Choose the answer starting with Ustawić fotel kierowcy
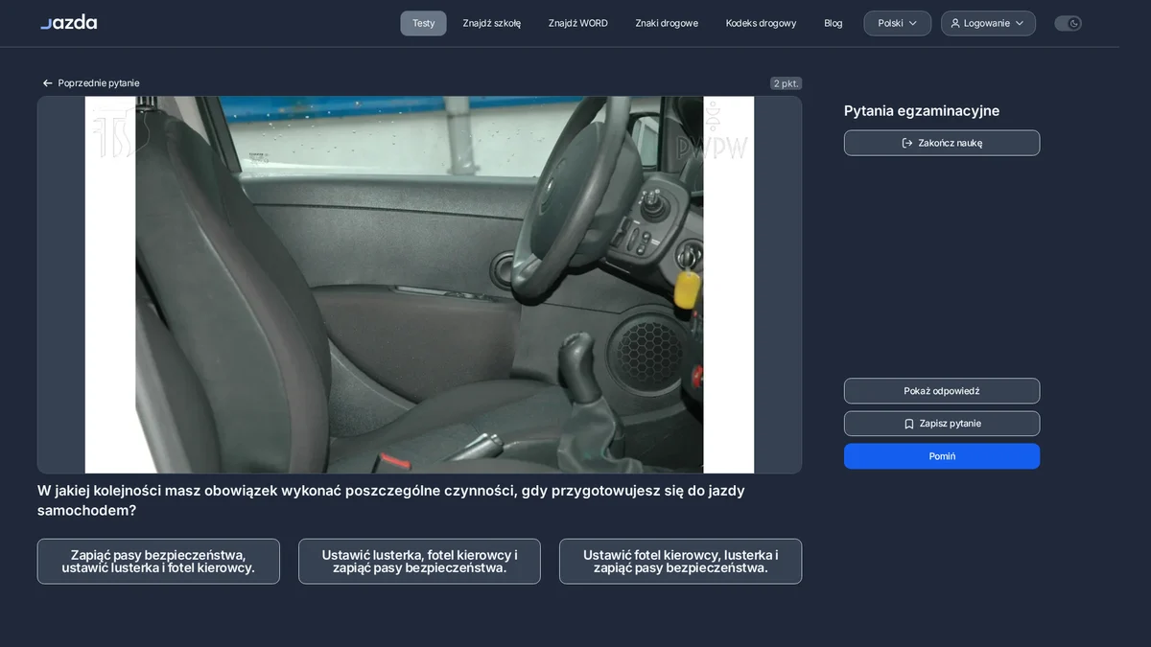Image resolution: width=1151 pixels, height=647 pixels. tap(680, 561)
